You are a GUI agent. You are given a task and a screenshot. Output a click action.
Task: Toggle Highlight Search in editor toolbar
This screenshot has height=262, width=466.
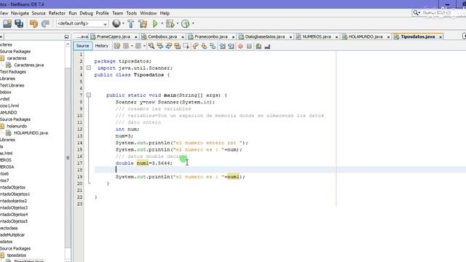pyautogui.click(x=177, y=46)
